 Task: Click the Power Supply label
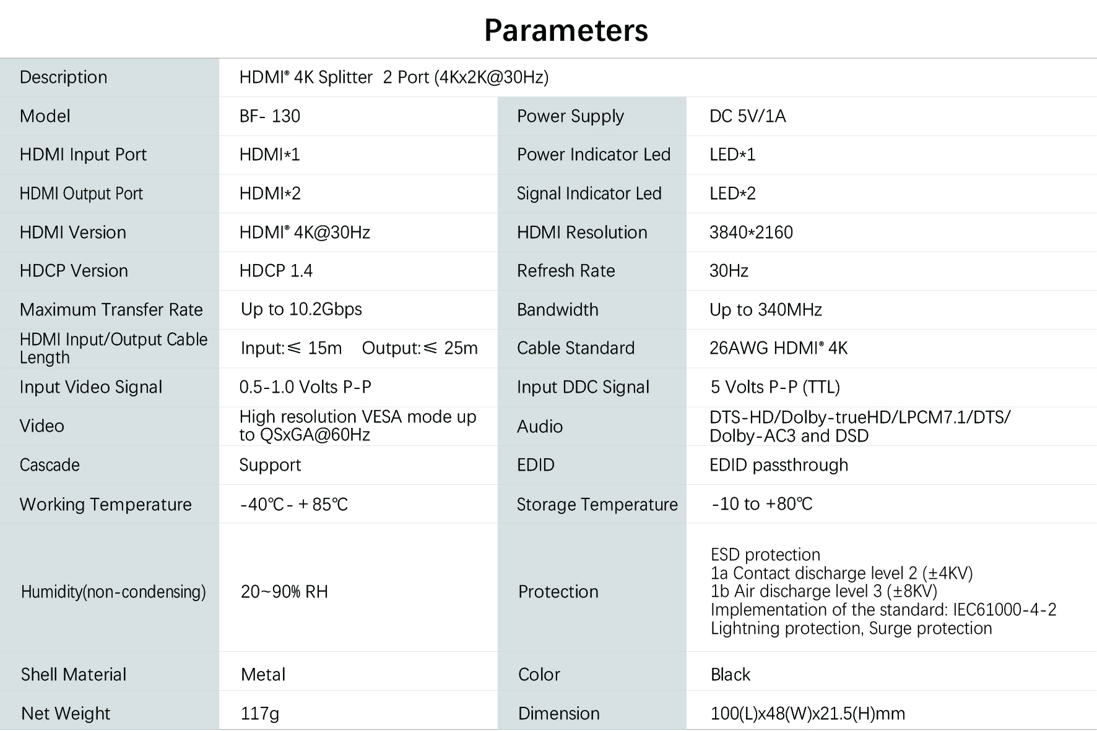570,116
